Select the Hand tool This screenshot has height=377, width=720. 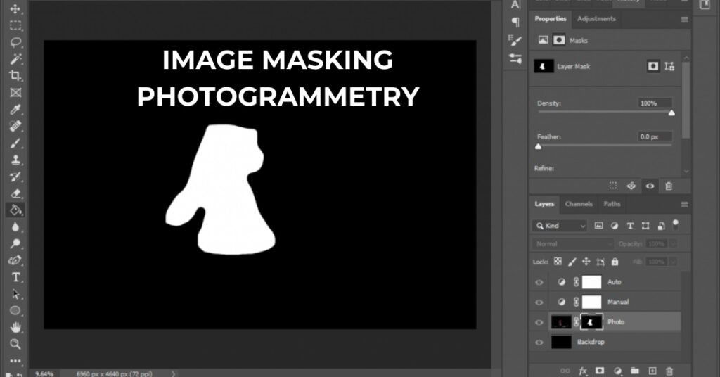pyautogui.click(x=15, y=327)
